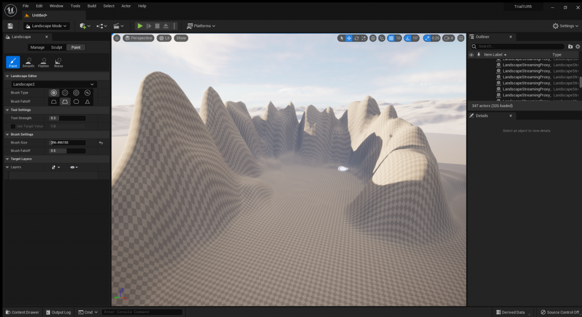This screenshot has width=582, height=317.
Task: Open the quick add content dropdown
Action: coord(85,26)
